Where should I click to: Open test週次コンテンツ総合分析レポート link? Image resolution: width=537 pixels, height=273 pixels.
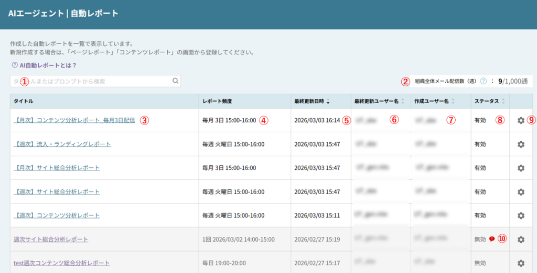click(61, 263)
